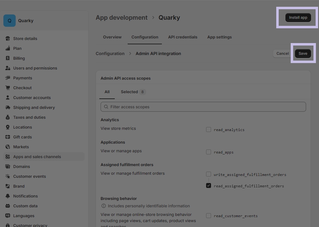The image size is (319, 227).
Task: Cancel the Admin API integration edits
Action: 282,54
